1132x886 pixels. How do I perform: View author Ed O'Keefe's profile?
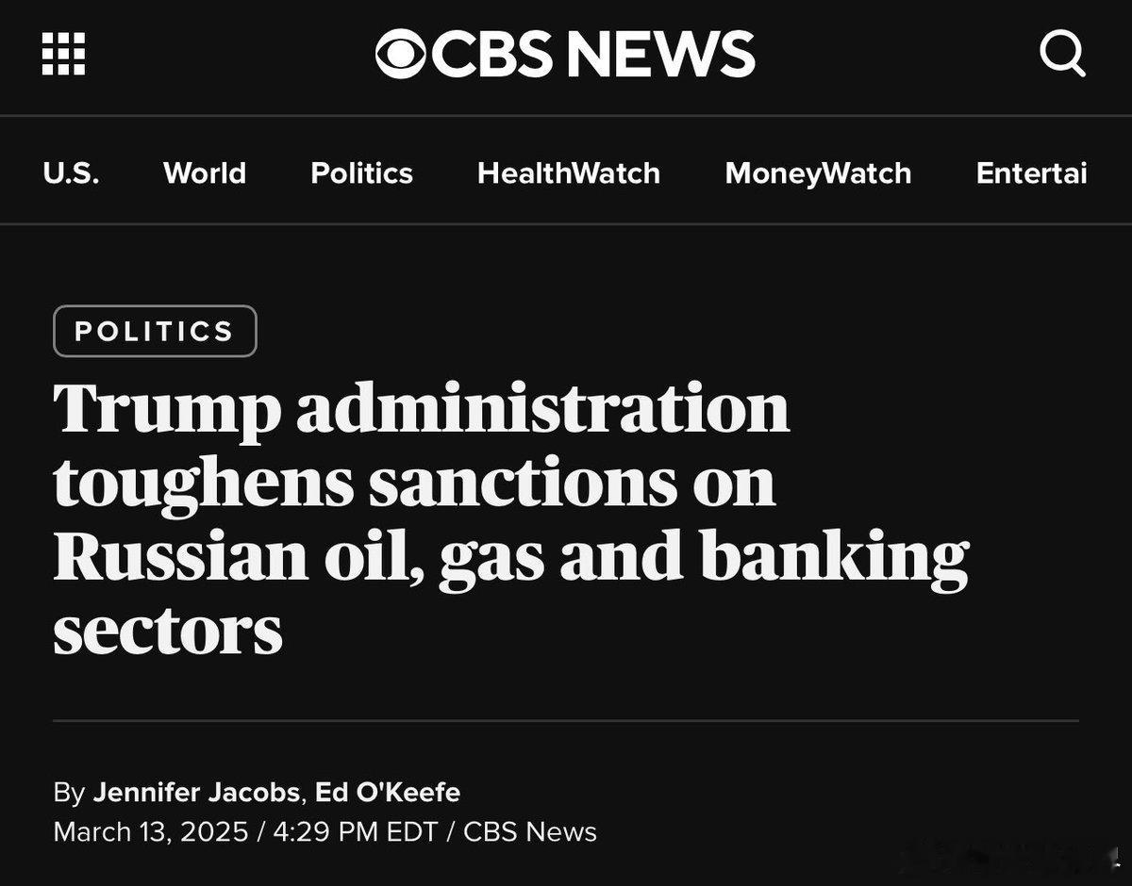pyautogui.click(x=388, y=793)
